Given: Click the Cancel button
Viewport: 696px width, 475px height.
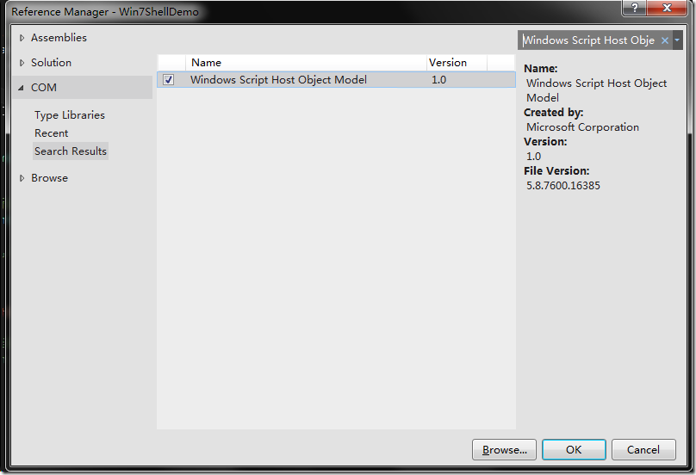Looking at the screenshot, I should (x=643, y=450).
